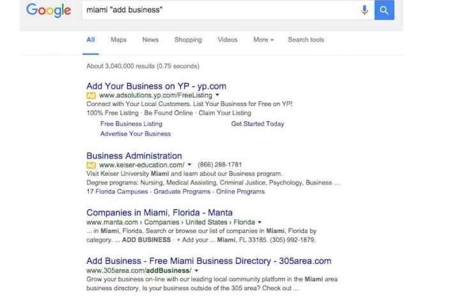Screen dimensions: 459x306
Task: Click the blue magnifier search button
Action: [x=384, y=10]
